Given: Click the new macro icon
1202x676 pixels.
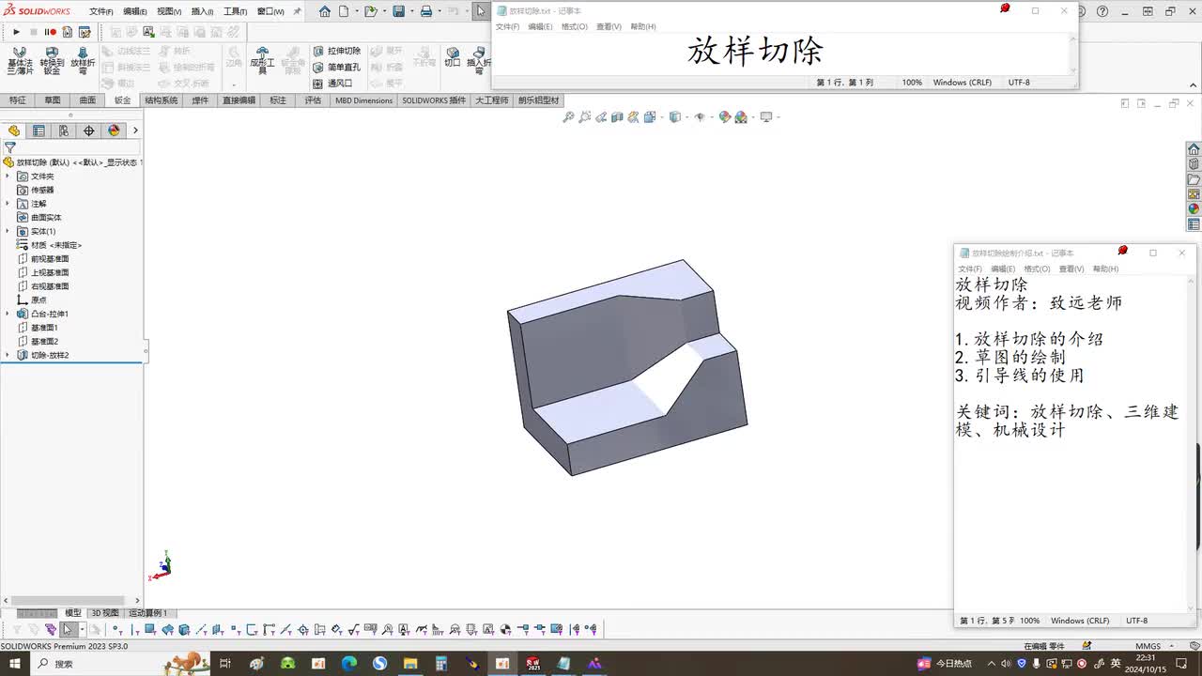Looking at the screenshot, I should coord(68,32).
